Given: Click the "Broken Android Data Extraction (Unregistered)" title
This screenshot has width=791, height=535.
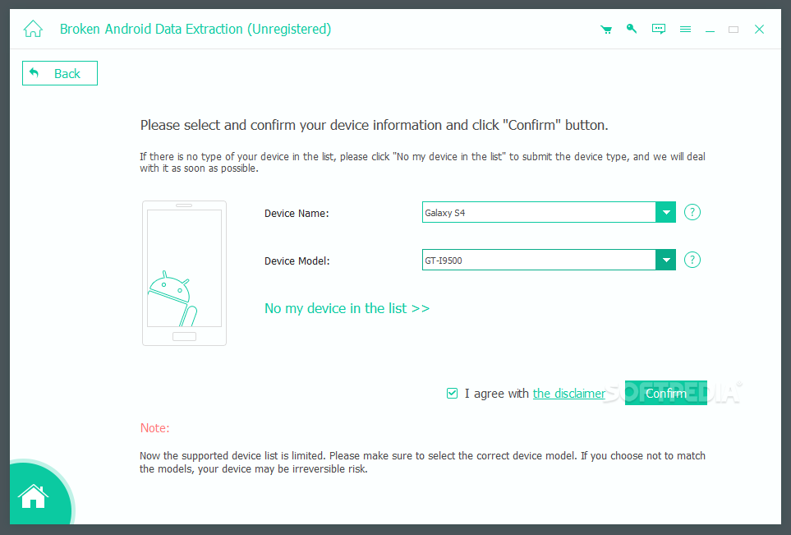Looking at the screenshot, I should click(x=195, y=30).
